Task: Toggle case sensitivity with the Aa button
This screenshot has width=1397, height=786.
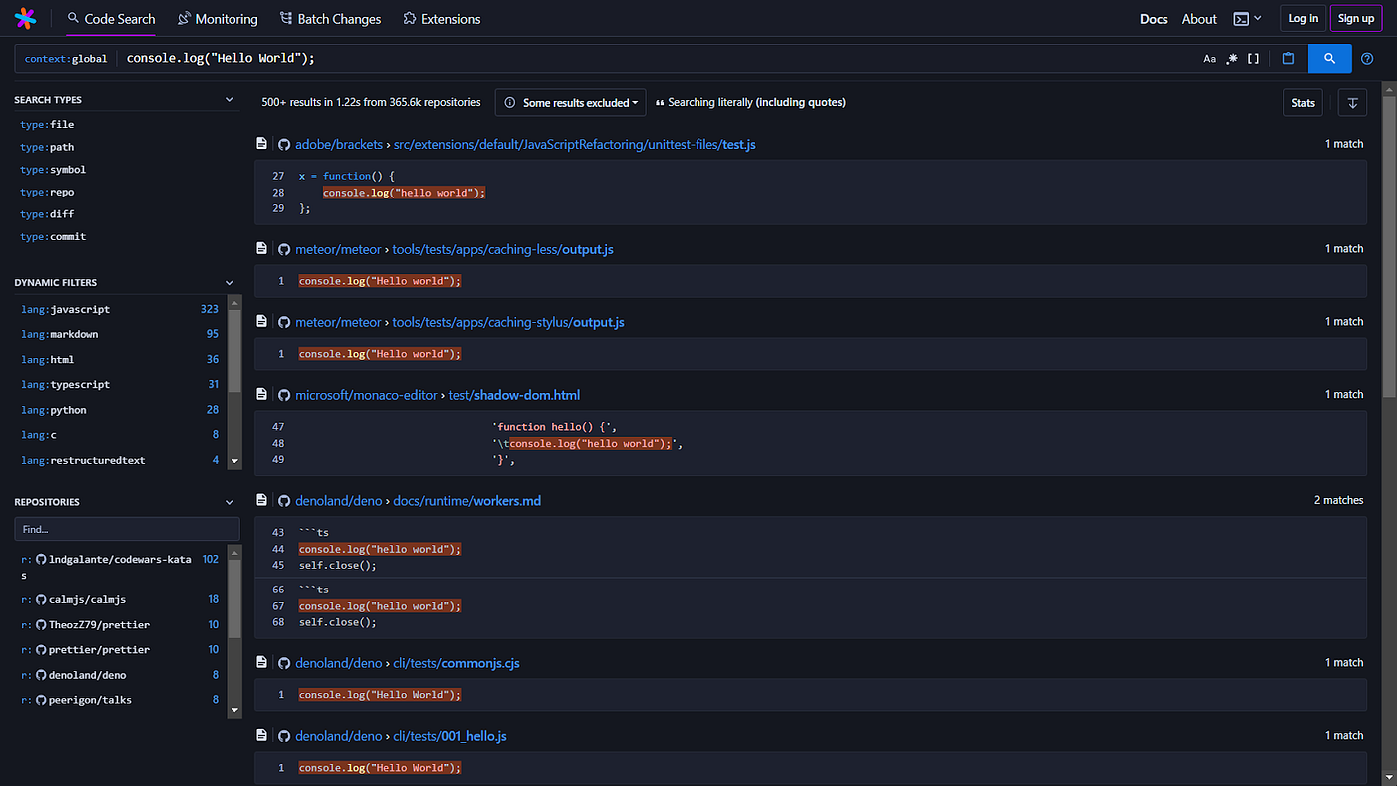Action: (1210, 58)
